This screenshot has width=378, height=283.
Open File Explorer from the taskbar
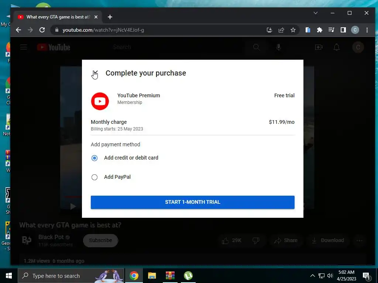[152, 276]
